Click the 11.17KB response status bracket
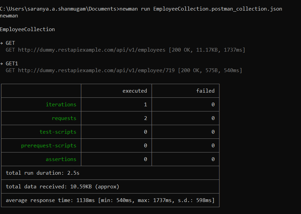This screenshot has height=214, width=301. [207, 50]
